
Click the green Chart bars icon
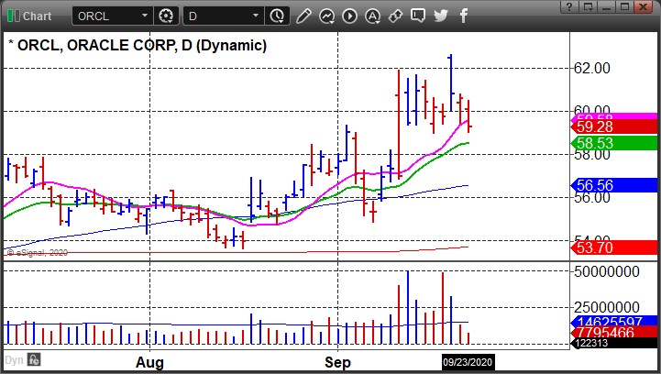(x=14, y=16)
